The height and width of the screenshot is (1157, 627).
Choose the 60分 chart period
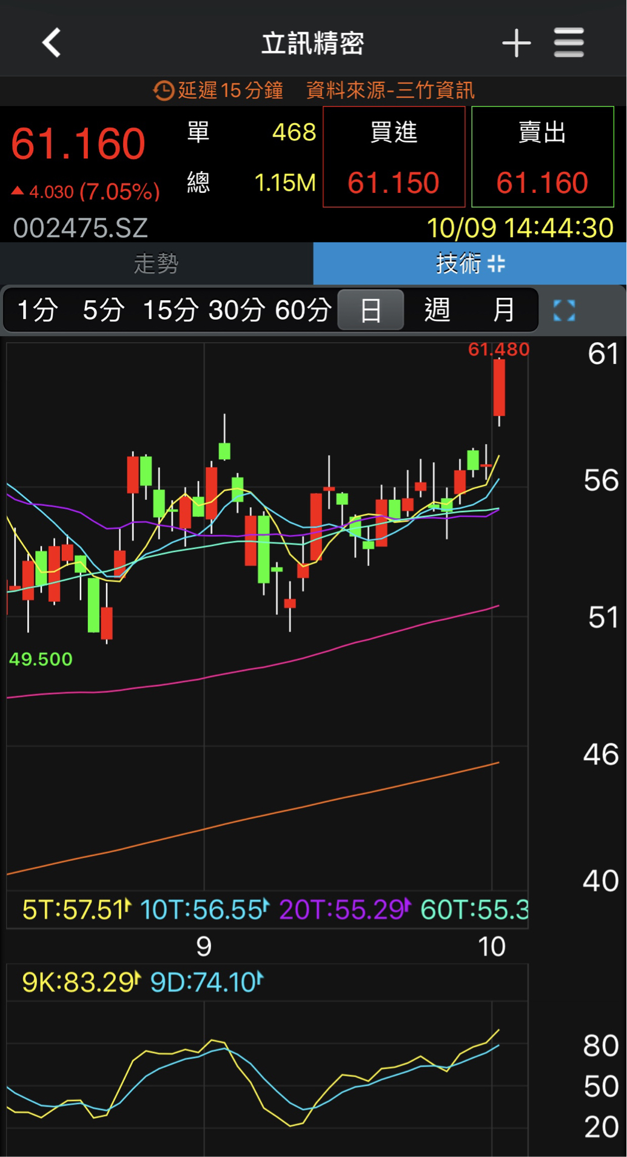coord(303,311)
